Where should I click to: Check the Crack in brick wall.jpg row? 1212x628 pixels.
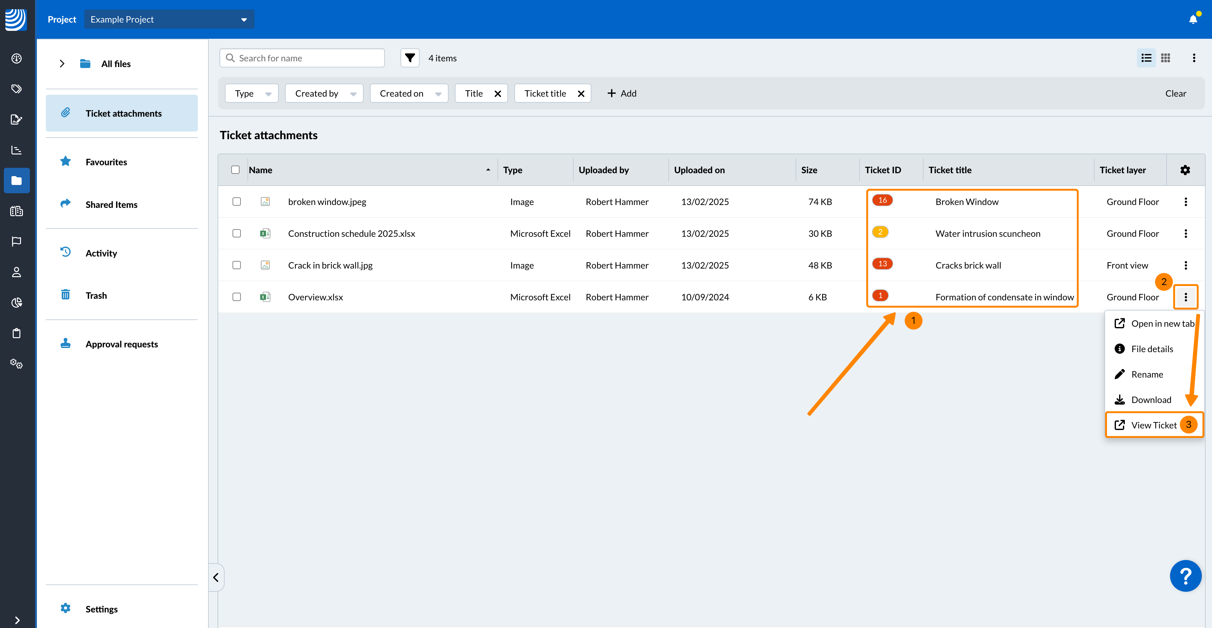click(x=237, y=265)
